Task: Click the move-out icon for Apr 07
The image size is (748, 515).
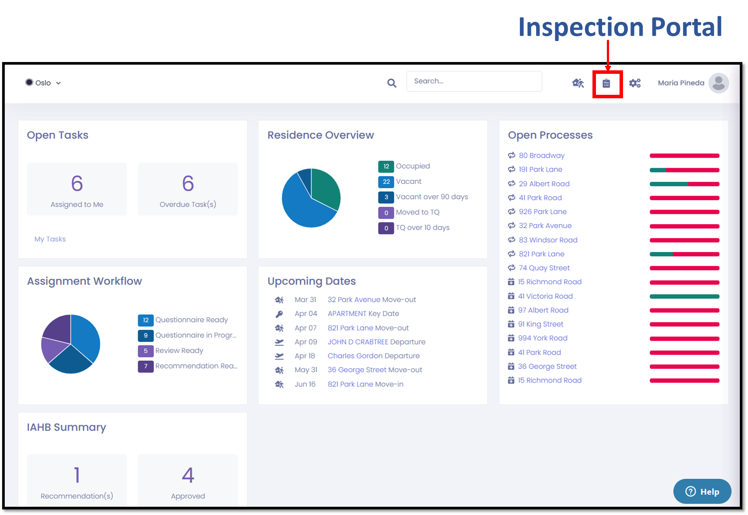Action: pos(279,328)
